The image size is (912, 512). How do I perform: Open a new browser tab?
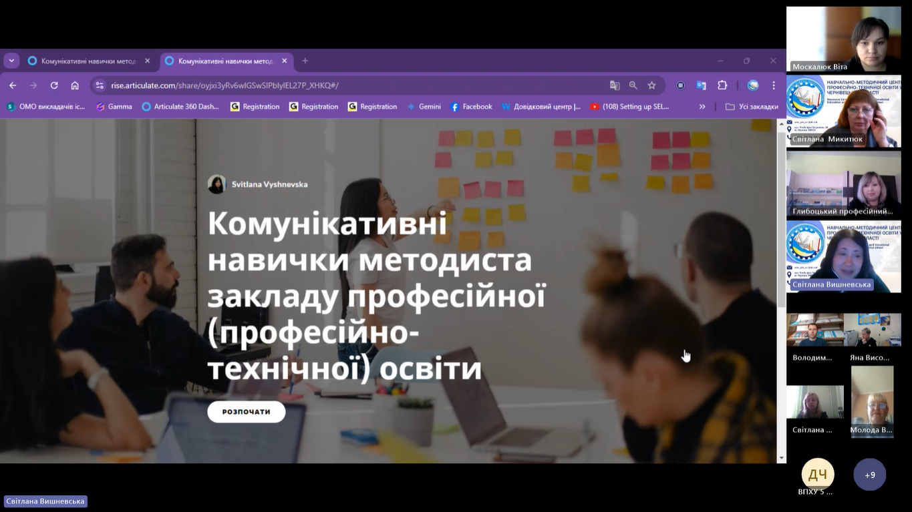pos(305,61)
